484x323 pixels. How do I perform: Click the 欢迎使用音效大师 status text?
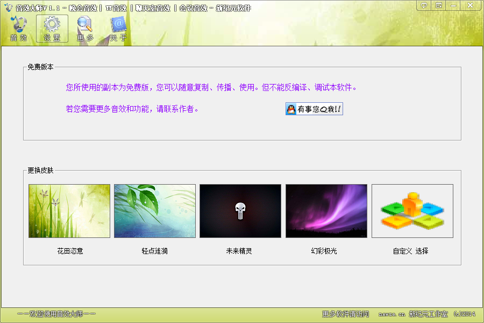click(56, 314)
